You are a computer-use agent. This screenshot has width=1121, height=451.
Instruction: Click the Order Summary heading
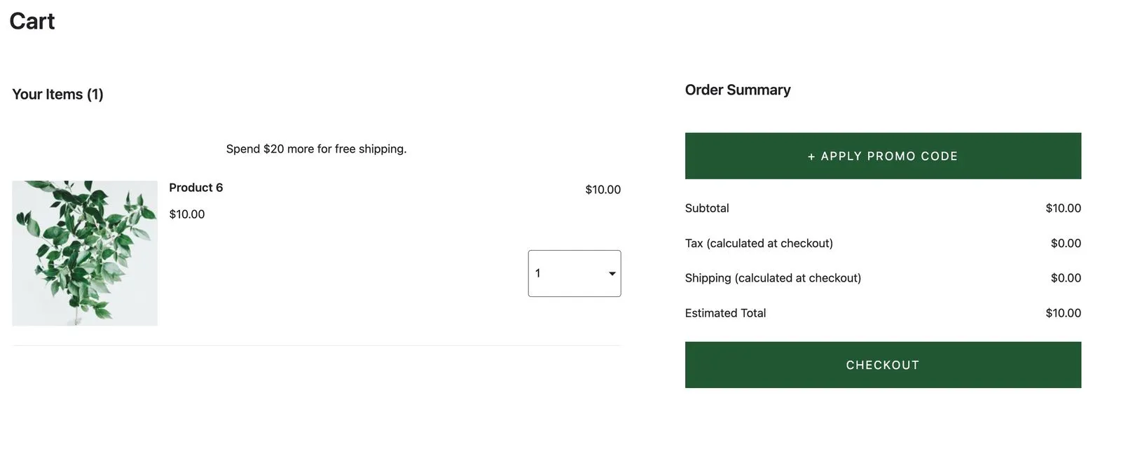click(x=738, y=90)
